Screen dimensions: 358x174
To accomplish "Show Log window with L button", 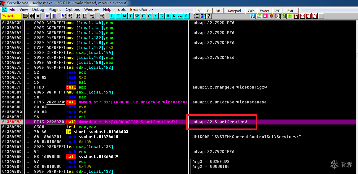I will (112, 16).
